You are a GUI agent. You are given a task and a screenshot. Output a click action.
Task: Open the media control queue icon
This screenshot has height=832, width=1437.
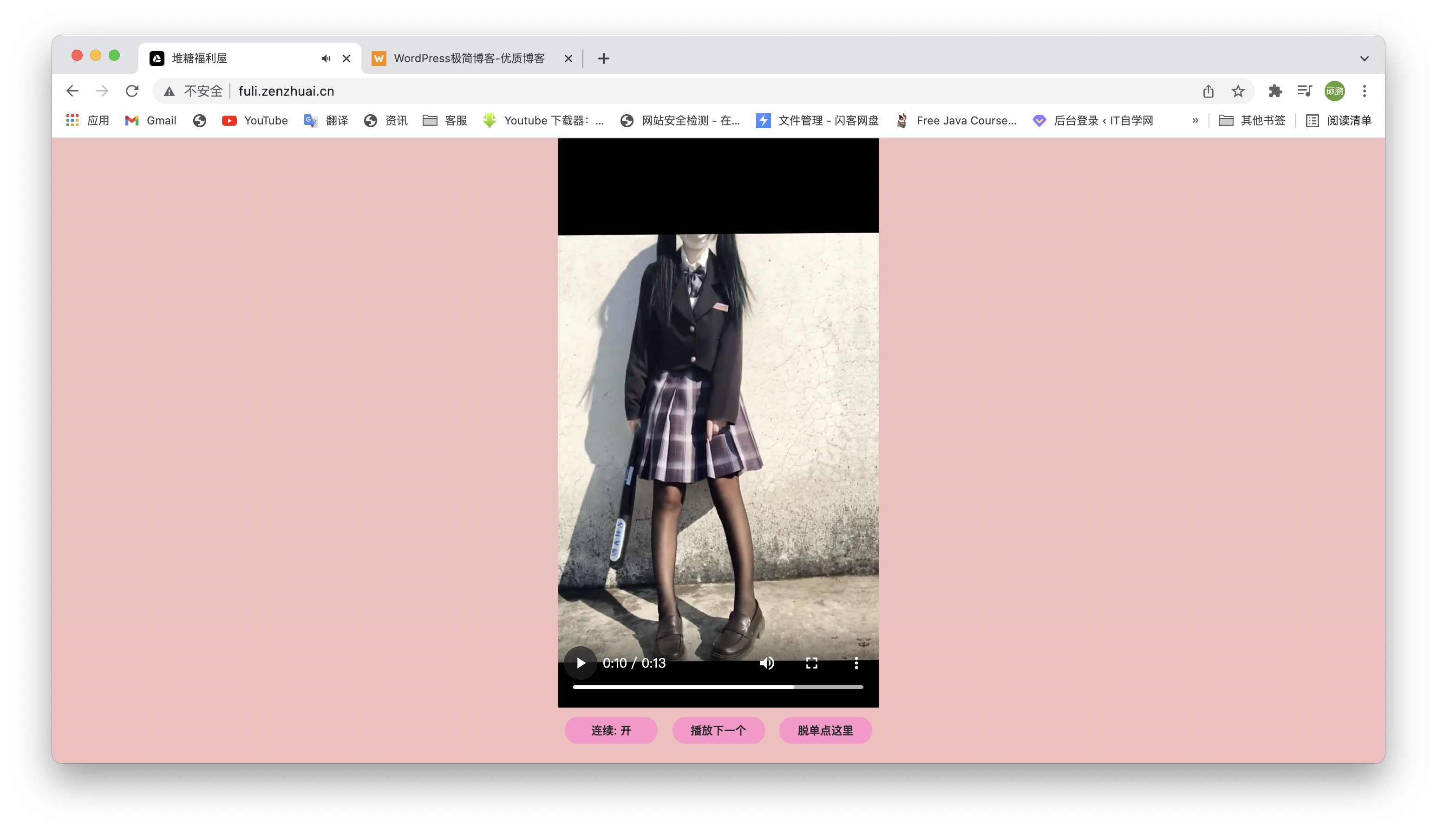[1305, 91]
